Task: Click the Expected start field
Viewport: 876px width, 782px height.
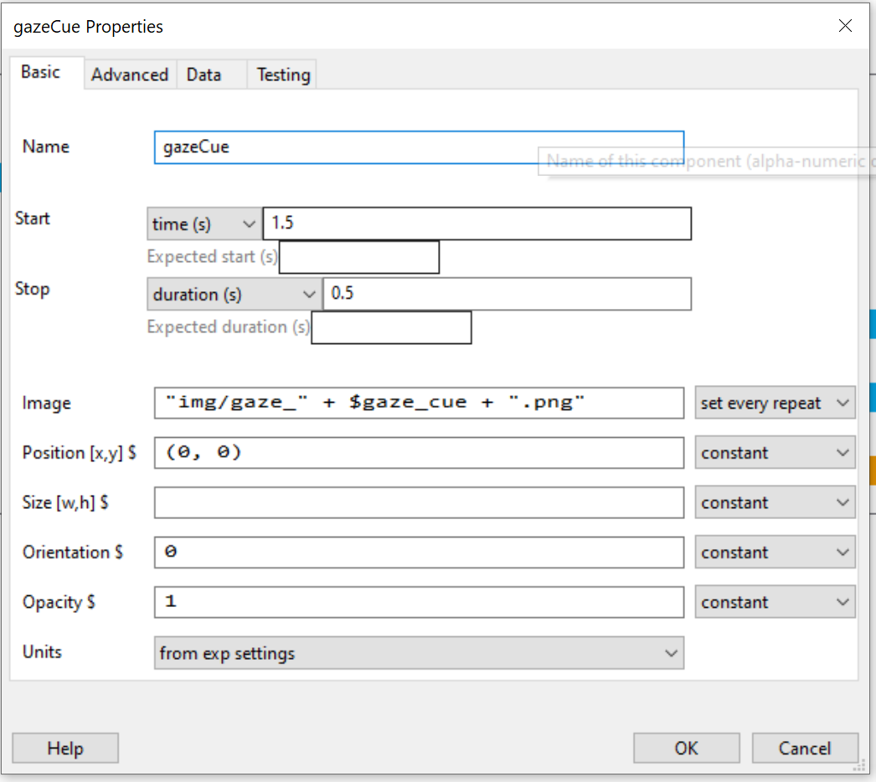Action: [358, 257]
